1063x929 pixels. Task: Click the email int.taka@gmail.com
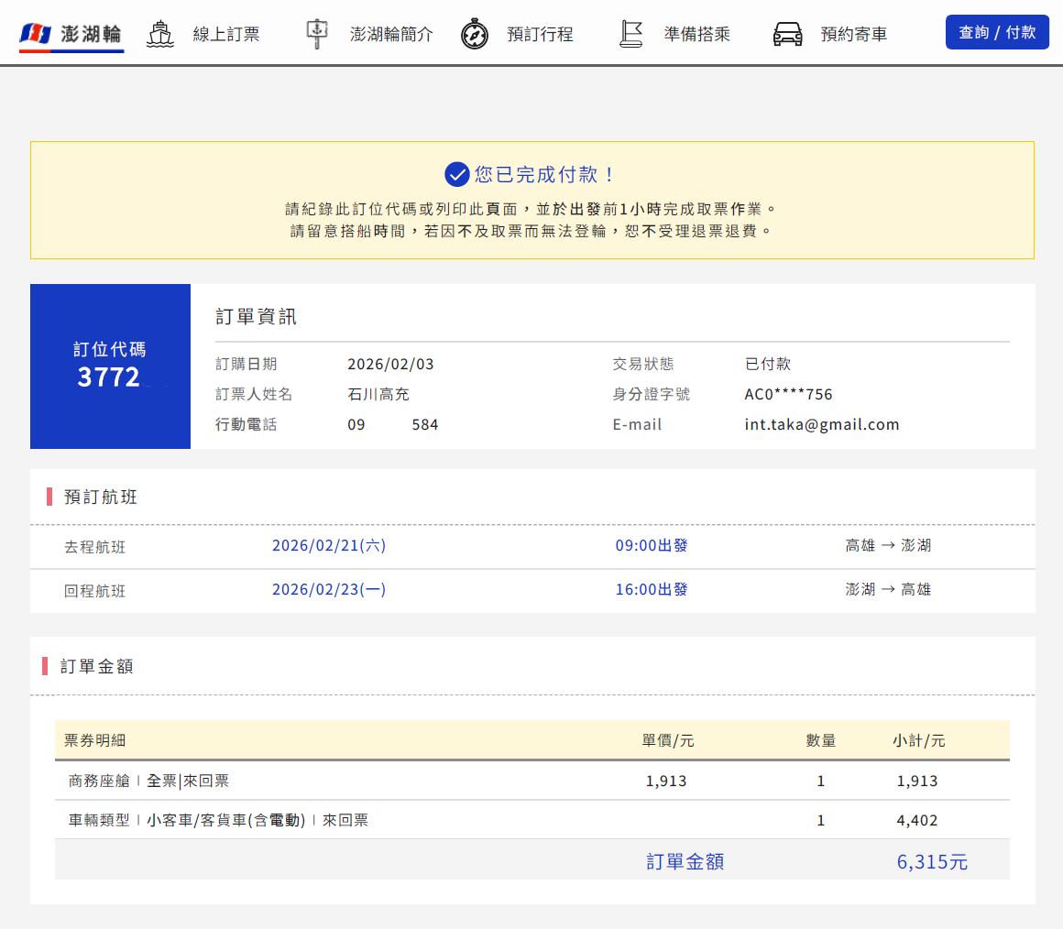(822, 424)
